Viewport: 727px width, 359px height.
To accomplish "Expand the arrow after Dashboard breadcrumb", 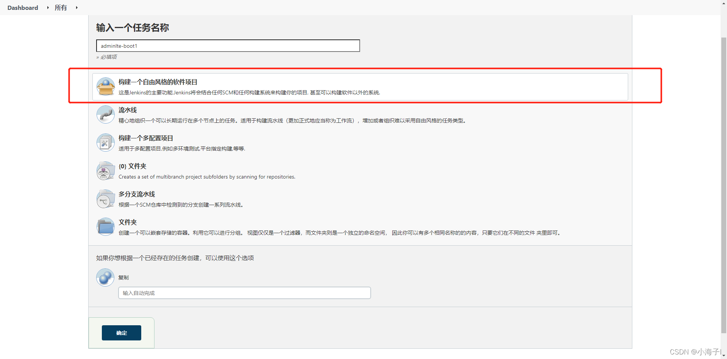I will coord(48,8).
